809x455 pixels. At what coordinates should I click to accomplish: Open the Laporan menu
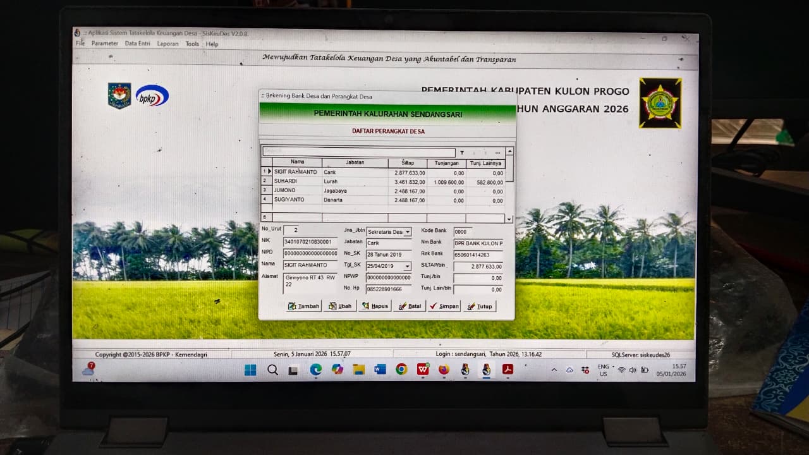click(x=167, y=44)
